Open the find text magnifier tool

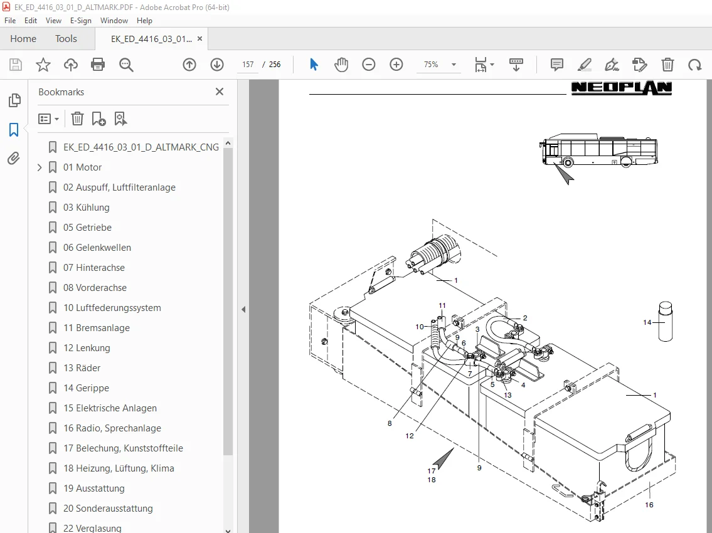[x=126, y=65]
